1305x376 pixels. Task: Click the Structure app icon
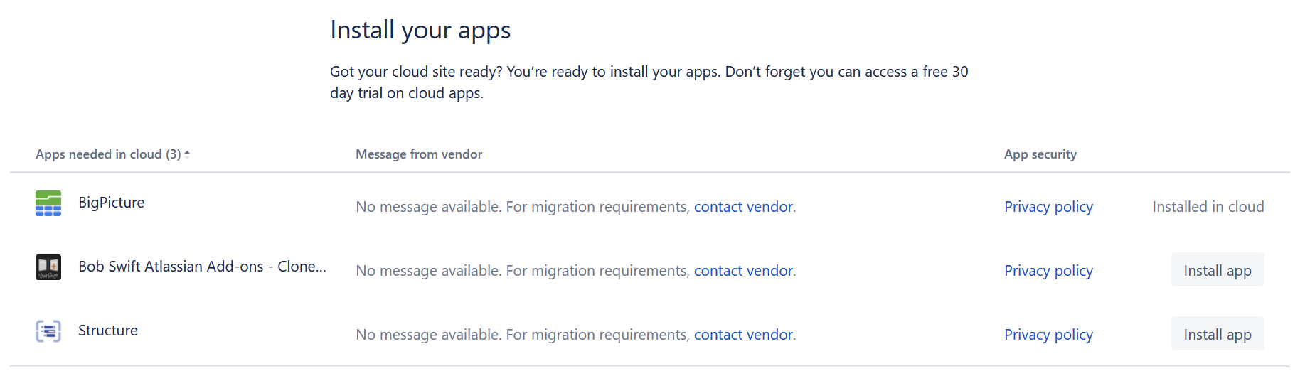tap(48, 331)
